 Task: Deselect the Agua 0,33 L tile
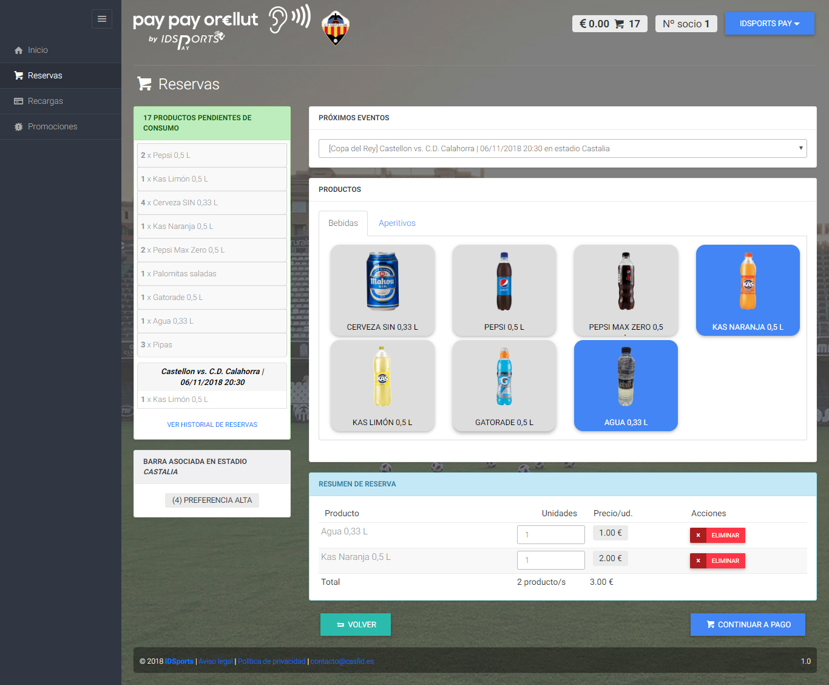click(626, 385)
